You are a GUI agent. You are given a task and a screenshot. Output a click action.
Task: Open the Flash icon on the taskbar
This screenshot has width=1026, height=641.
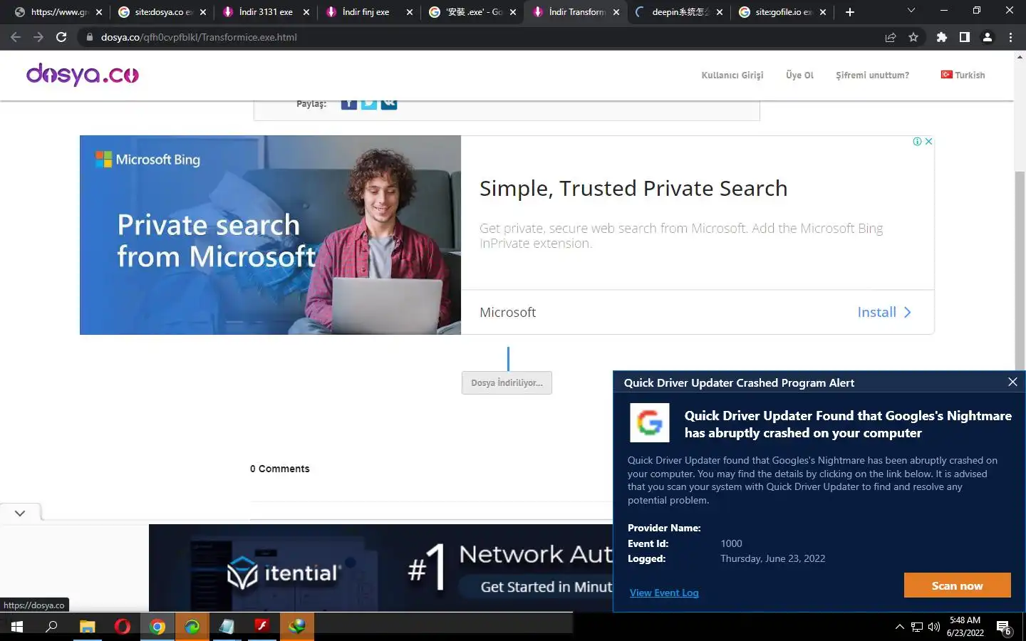coord(261,627)
